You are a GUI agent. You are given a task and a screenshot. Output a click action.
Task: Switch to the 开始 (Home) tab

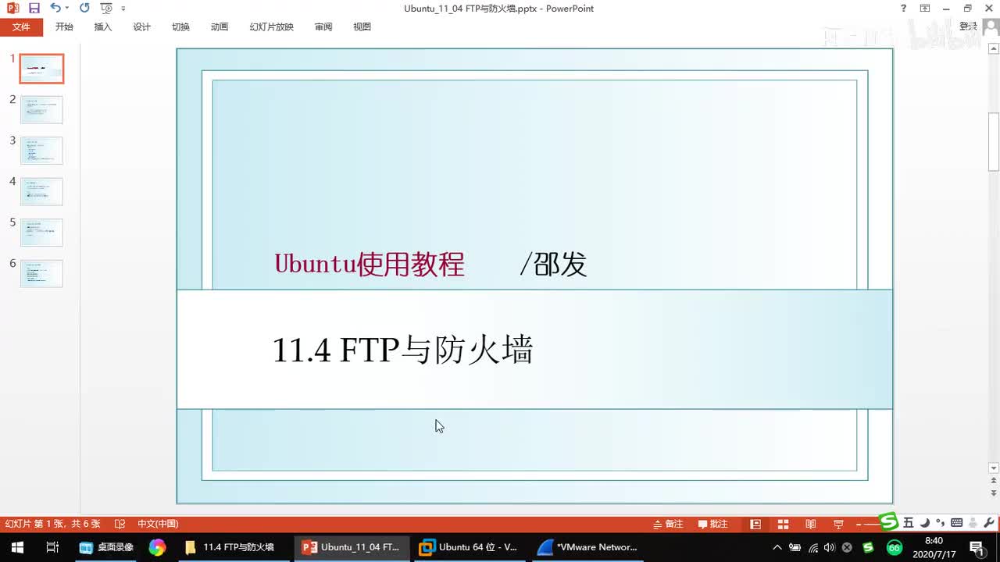(x=64, y=27)
